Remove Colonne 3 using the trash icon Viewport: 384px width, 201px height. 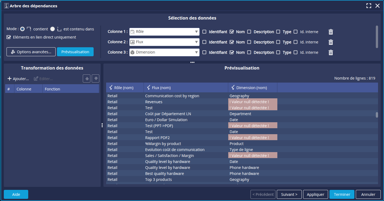(x=331, y=52)
